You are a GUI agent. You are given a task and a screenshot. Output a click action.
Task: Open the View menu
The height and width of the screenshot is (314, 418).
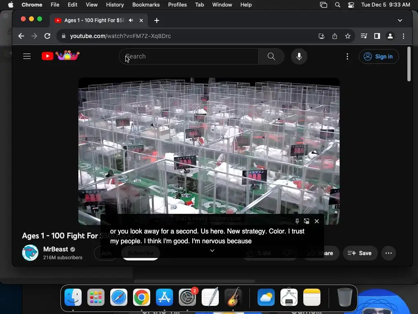pos(92,4)
